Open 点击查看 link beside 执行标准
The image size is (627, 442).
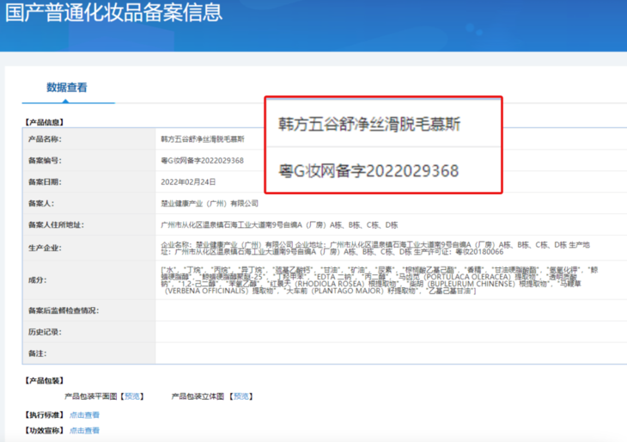click(84, 414)
